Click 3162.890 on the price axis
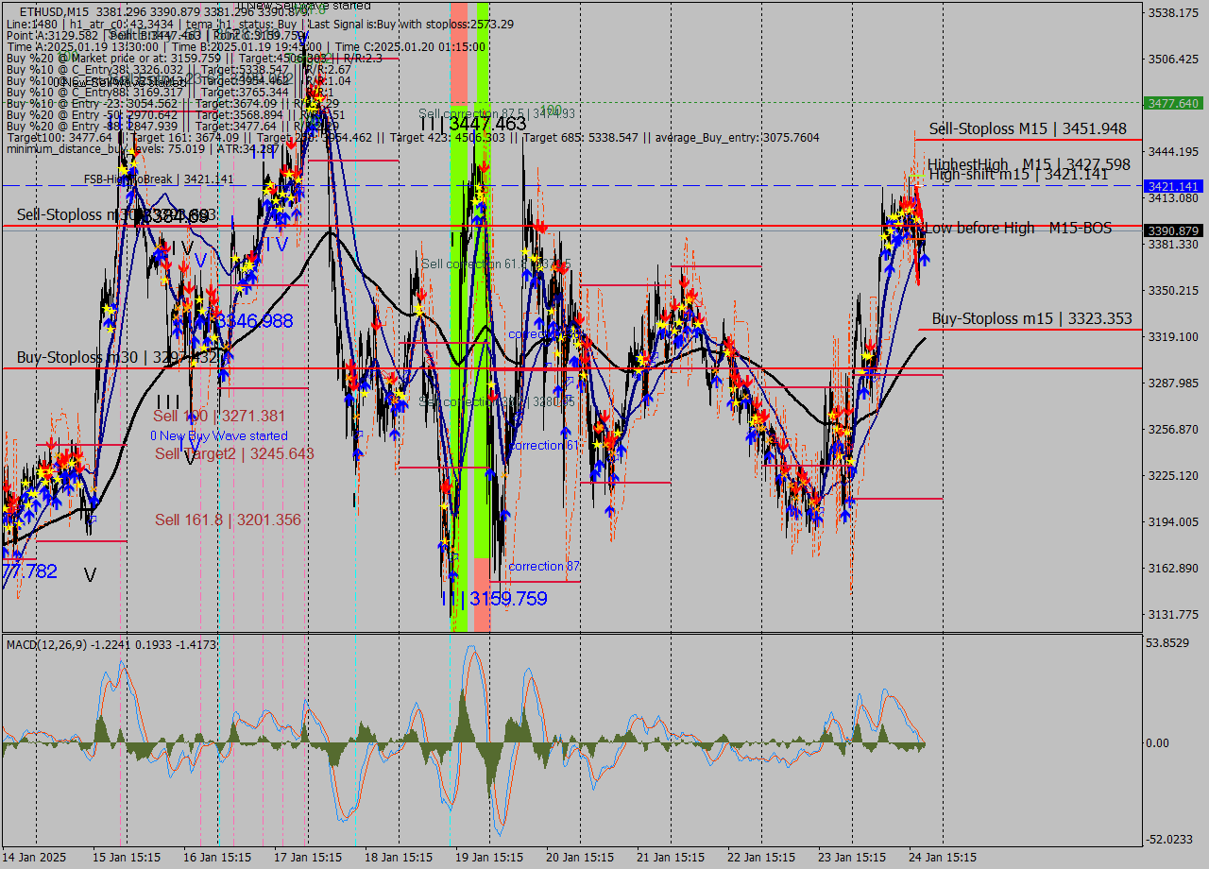This screenshot has height=869, width=1209. 1172,569
